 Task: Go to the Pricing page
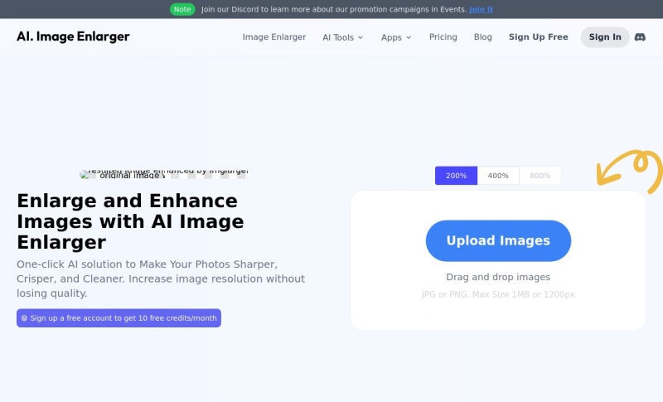(x=443, y=37)
